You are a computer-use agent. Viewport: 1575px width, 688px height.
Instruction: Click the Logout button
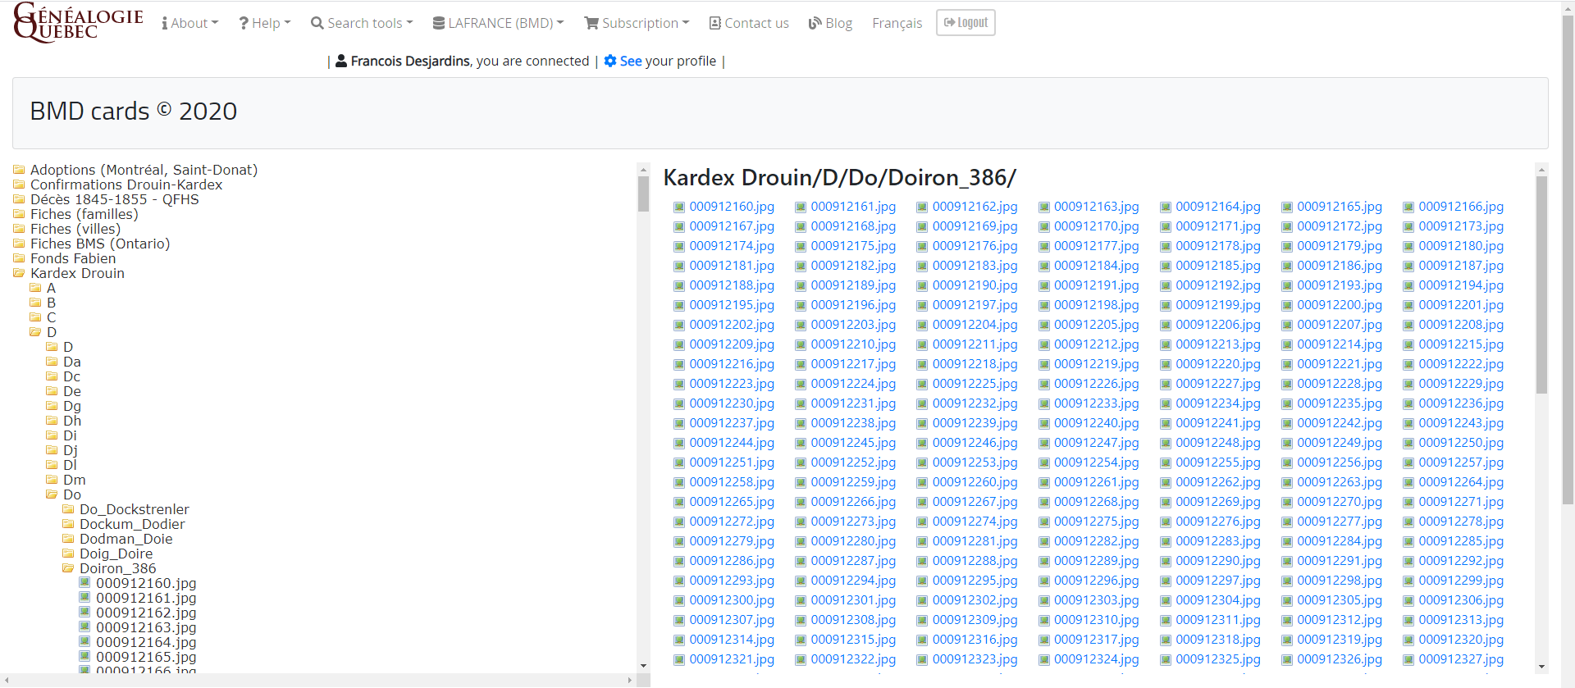click(966, 22)
